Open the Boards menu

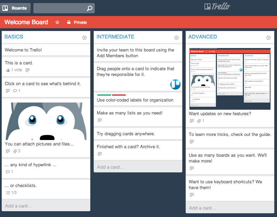(x=15, y=8)
